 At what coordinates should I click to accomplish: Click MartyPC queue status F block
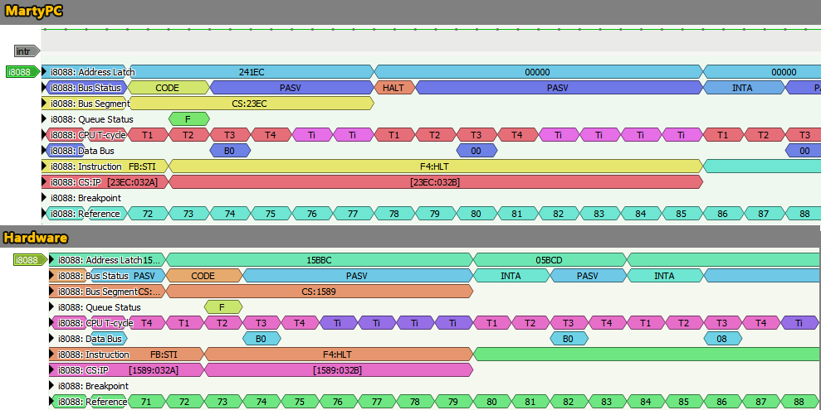pos(188,119)
